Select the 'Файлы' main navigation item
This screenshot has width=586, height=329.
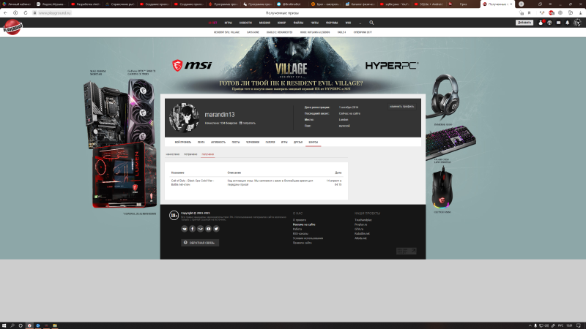click(298, 23)
